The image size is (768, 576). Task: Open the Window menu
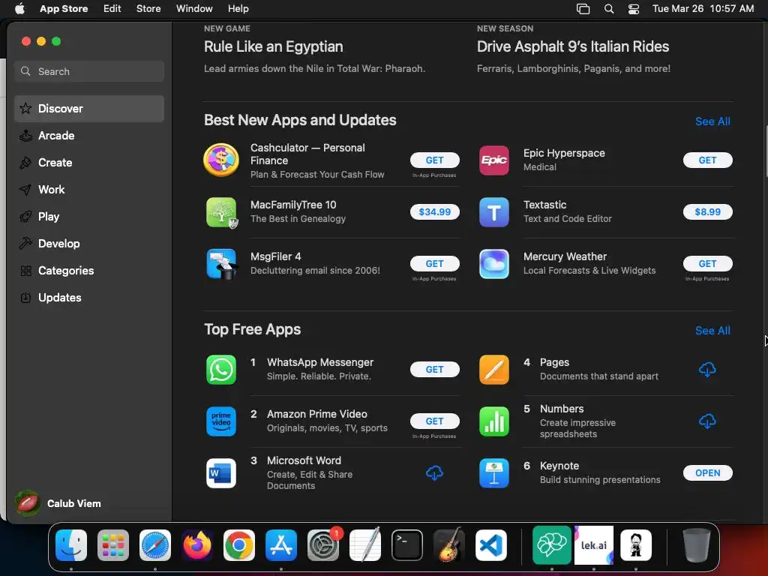194,9
